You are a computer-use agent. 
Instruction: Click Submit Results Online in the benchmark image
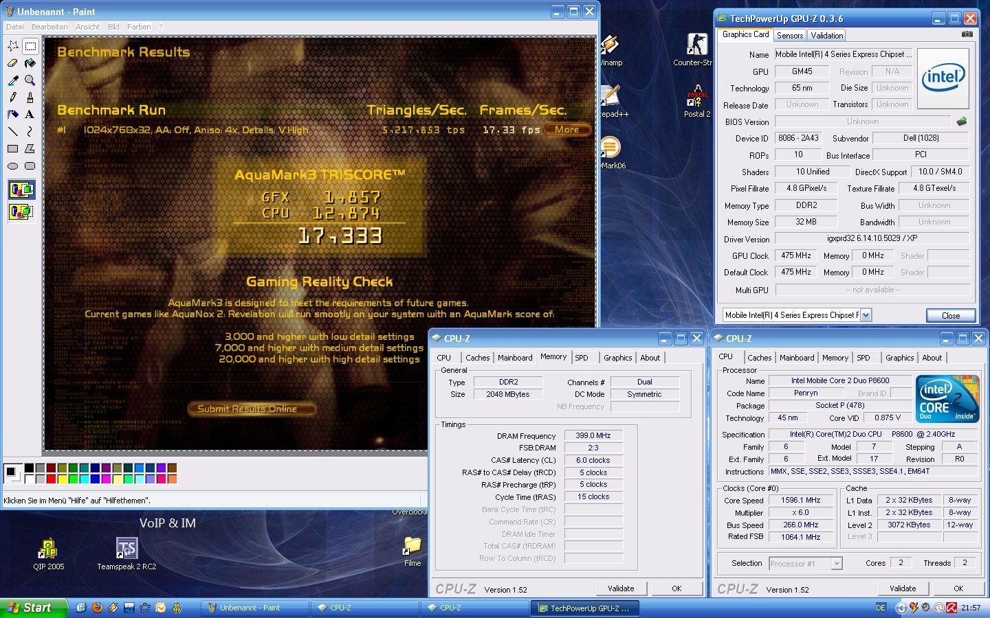(252, 409)
